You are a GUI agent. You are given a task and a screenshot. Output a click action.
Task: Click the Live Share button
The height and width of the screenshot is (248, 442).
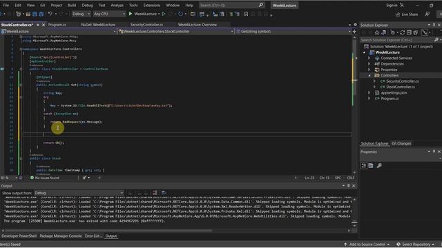(x=407, y=14)
